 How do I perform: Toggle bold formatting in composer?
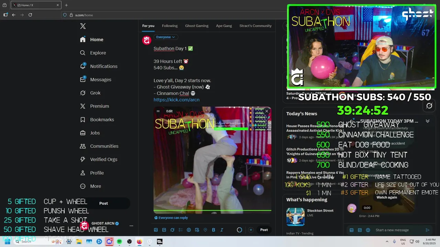click(213, 230)
